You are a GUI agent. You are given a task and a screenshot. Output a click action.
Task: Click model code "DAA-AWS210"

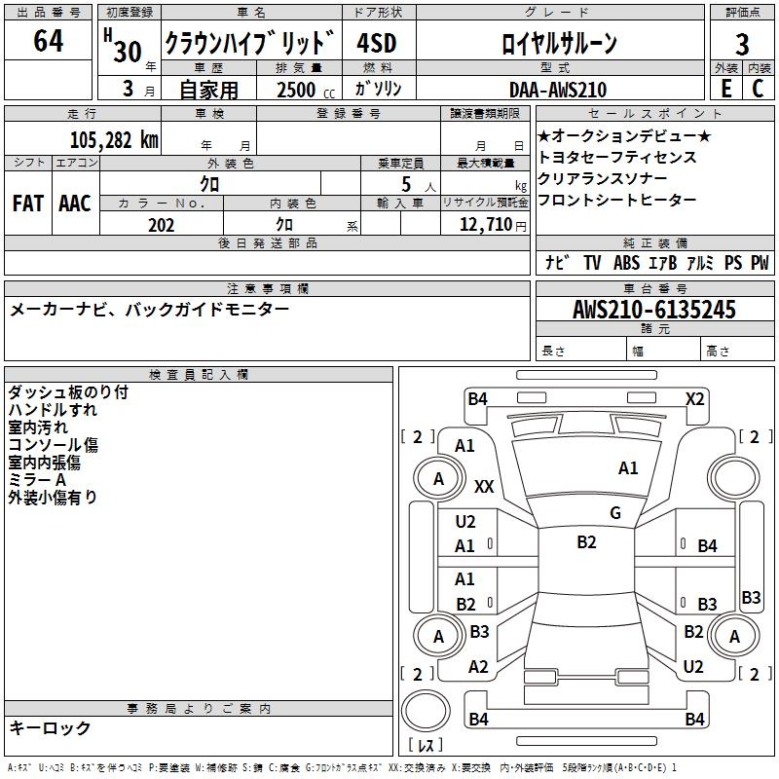click(x=558, y=90)
